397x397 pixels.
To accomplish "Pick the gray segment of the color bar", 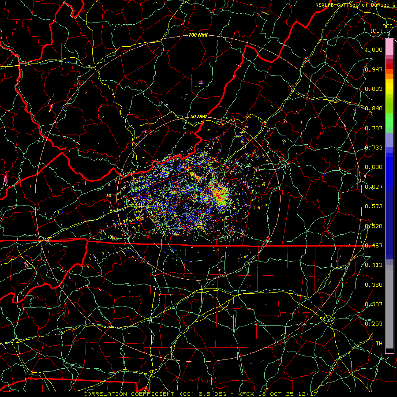I will [390, 307].
